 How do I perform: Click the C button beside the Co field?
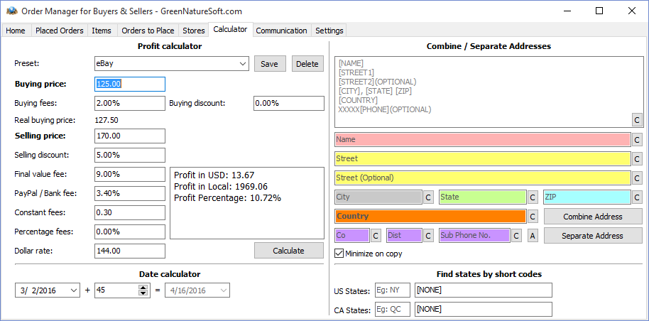(376, 235)
